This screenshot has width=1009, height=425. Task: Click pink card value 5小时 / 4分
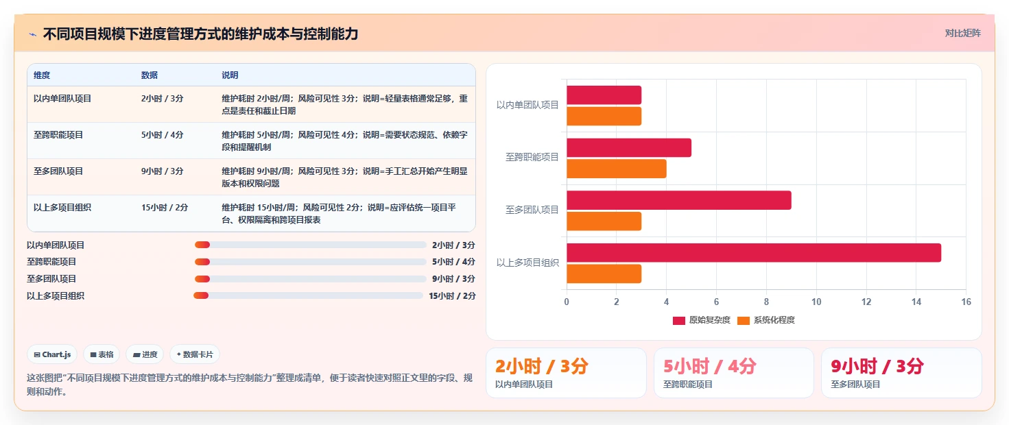click(x=710, y=366)
